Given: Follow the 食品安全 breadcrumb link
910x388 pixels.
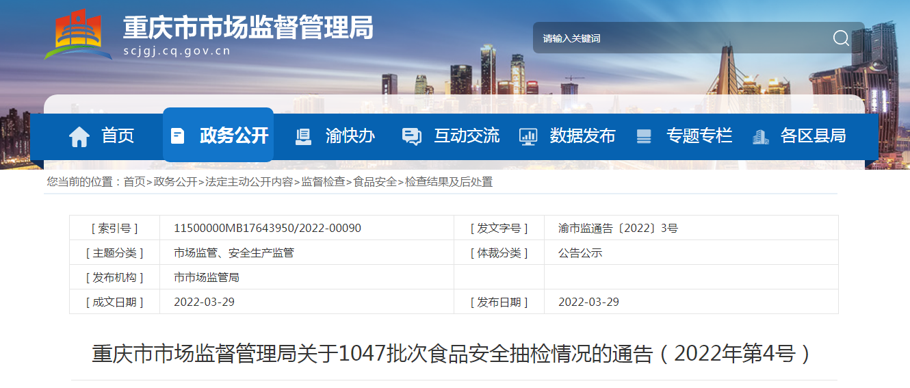Looking at the screenshot, I should click(x=375, y=182).
